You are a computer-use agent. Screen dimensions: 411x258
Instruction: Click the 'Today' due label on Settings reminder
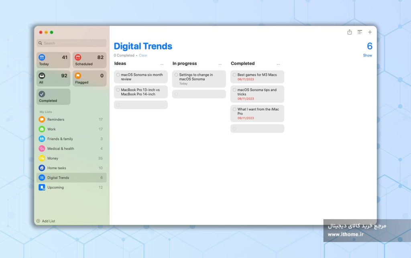pyautogui.click(x=183, y=84)
